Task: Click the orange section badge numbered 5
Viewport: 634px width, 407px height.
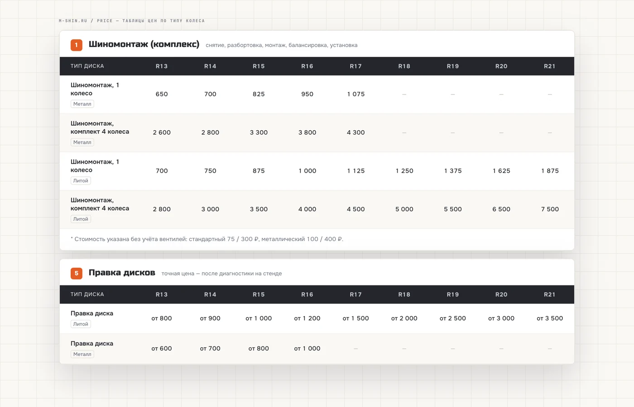Action: click(76, 273)
